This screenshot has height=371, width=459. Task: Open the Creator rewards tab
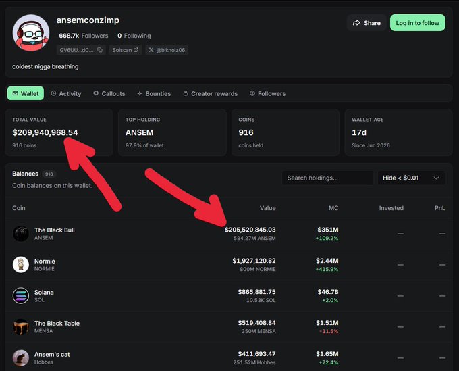pos(210,93)
